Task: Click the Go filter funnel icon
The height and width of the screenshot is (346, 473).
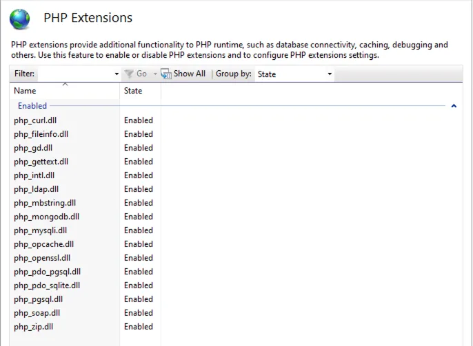Action: tap(128, 74)
